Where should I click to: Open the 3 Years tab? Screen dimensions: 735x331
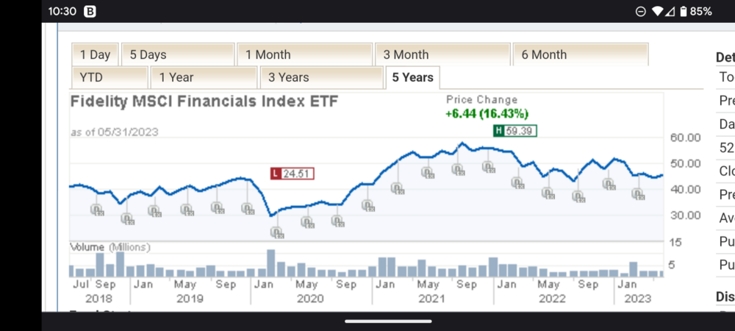pyautogui.click(x=320, y=77)
